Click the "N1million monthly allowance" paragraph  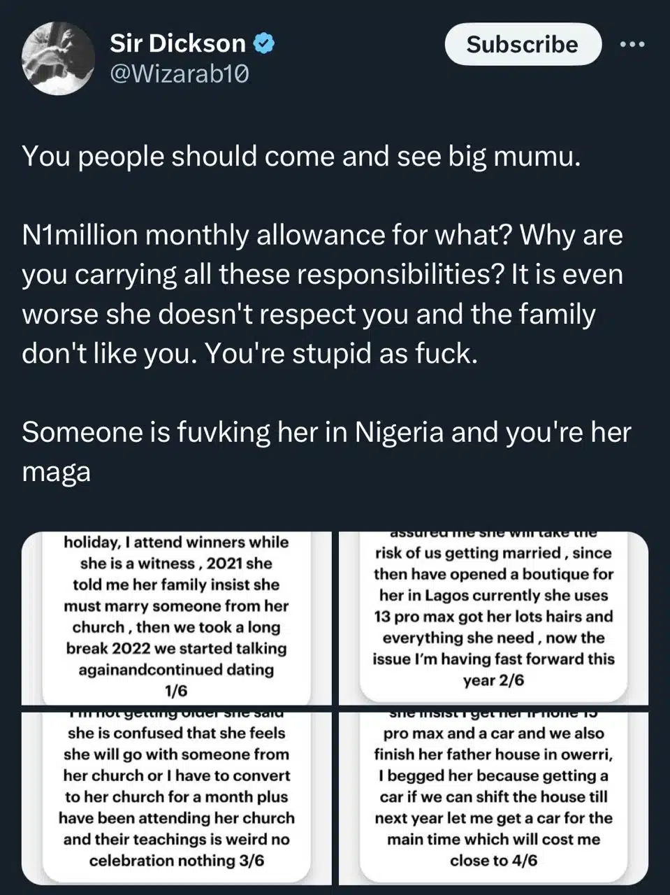tap(321, 294)
